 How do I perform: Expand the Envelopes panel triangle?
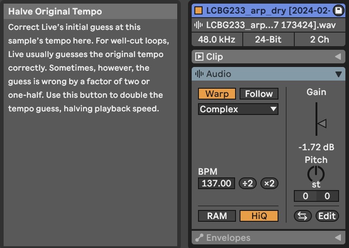point(337,238)
